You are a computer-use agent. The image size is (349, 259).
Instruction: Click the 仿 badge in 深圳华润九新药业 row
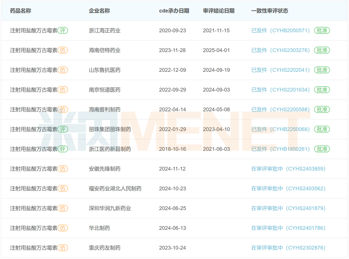[63, 209]
